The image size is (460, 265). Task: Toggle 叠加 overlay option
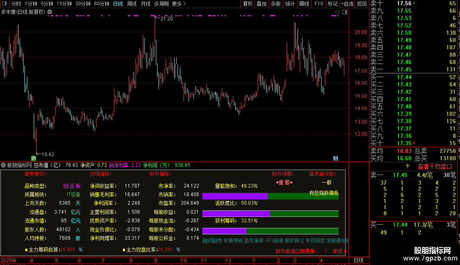point(261,4)
